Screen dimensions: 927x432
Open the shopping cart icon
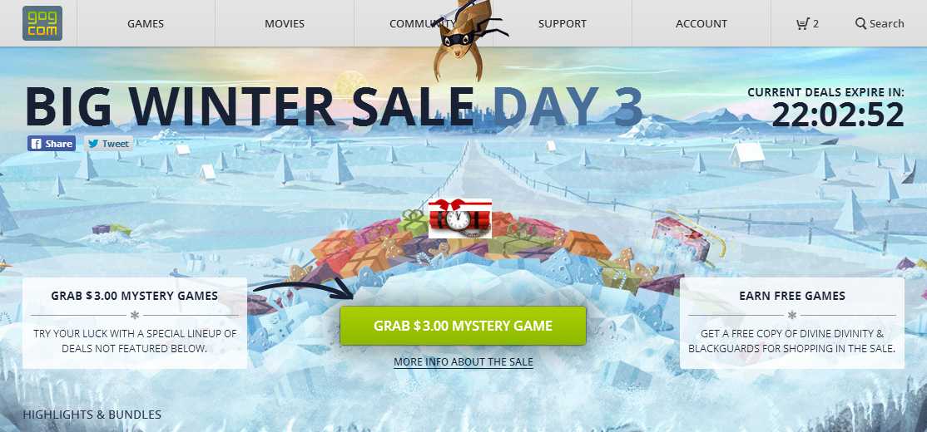tap(802, 24)
